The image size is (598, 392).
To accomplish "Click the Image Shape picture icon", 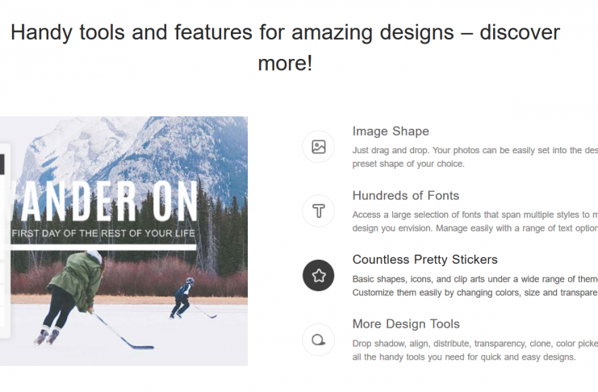I will pos(318,147).
